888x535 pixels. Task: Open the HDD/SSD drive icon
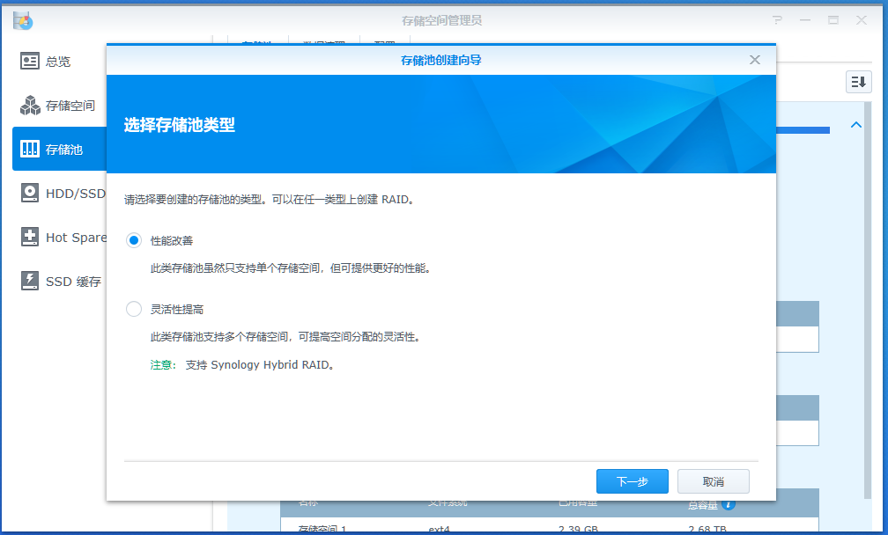click(x=29, y=193)
